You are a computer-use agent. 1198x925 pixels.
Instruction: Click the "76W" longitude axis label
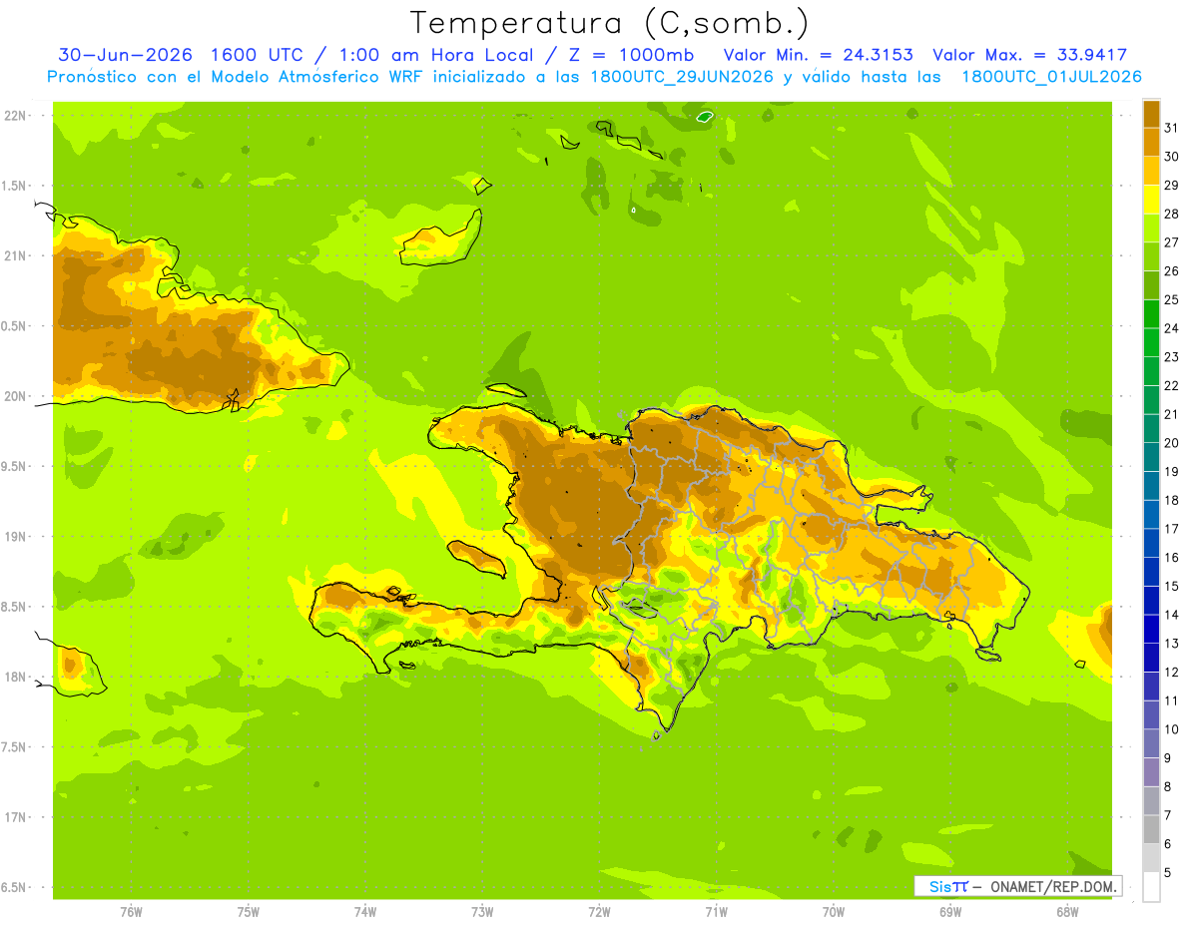click(x=131, y=911)
